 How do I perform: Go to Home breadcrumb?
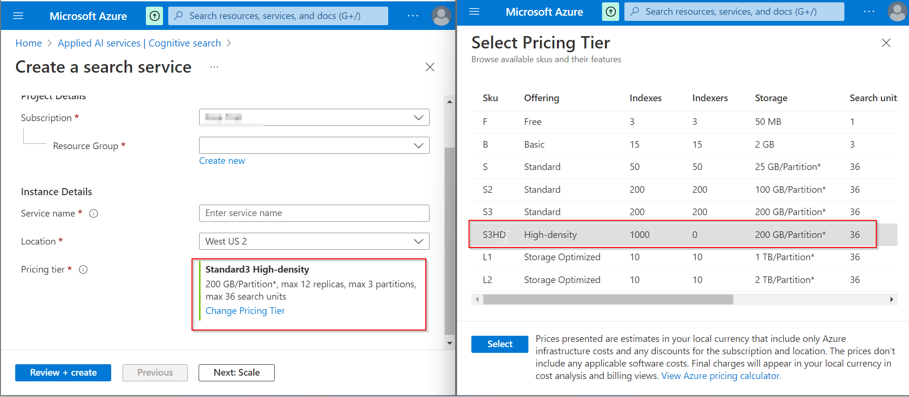(x=29, y=43)
